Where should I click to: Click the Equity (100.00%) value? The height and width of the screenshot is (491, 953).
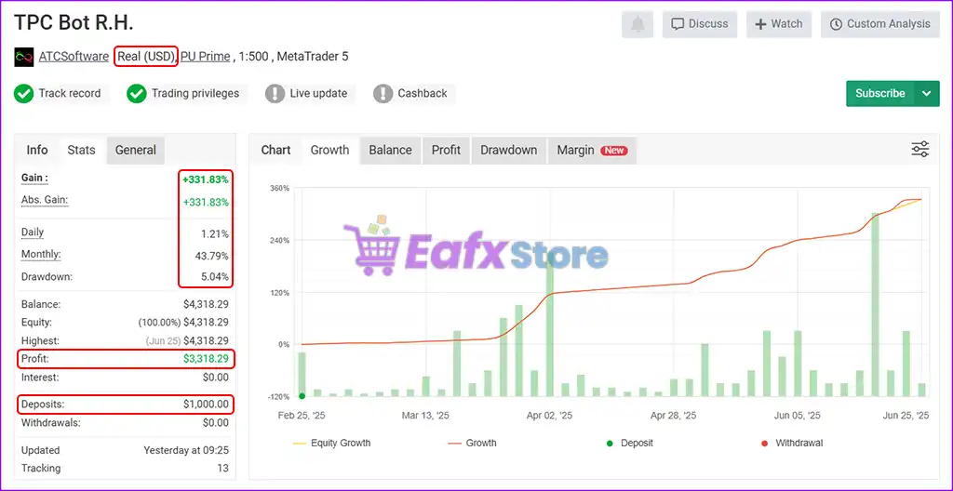click(183, 323)
